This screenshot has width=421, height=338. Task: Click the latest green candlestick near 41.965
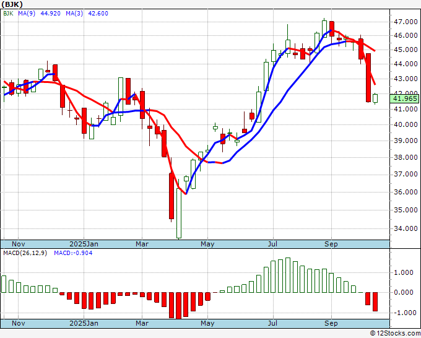(375, 98)
